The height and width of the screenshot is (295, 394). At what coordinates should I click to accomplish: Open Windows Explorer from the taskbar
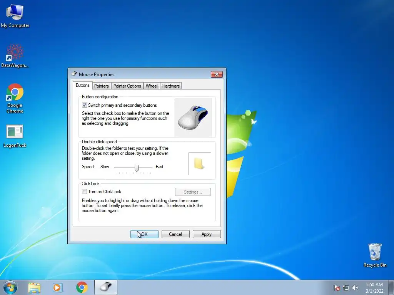[x=34, y=287]
